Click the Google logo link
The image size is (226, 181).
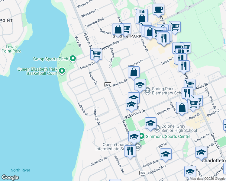click(x=10, y=177)
